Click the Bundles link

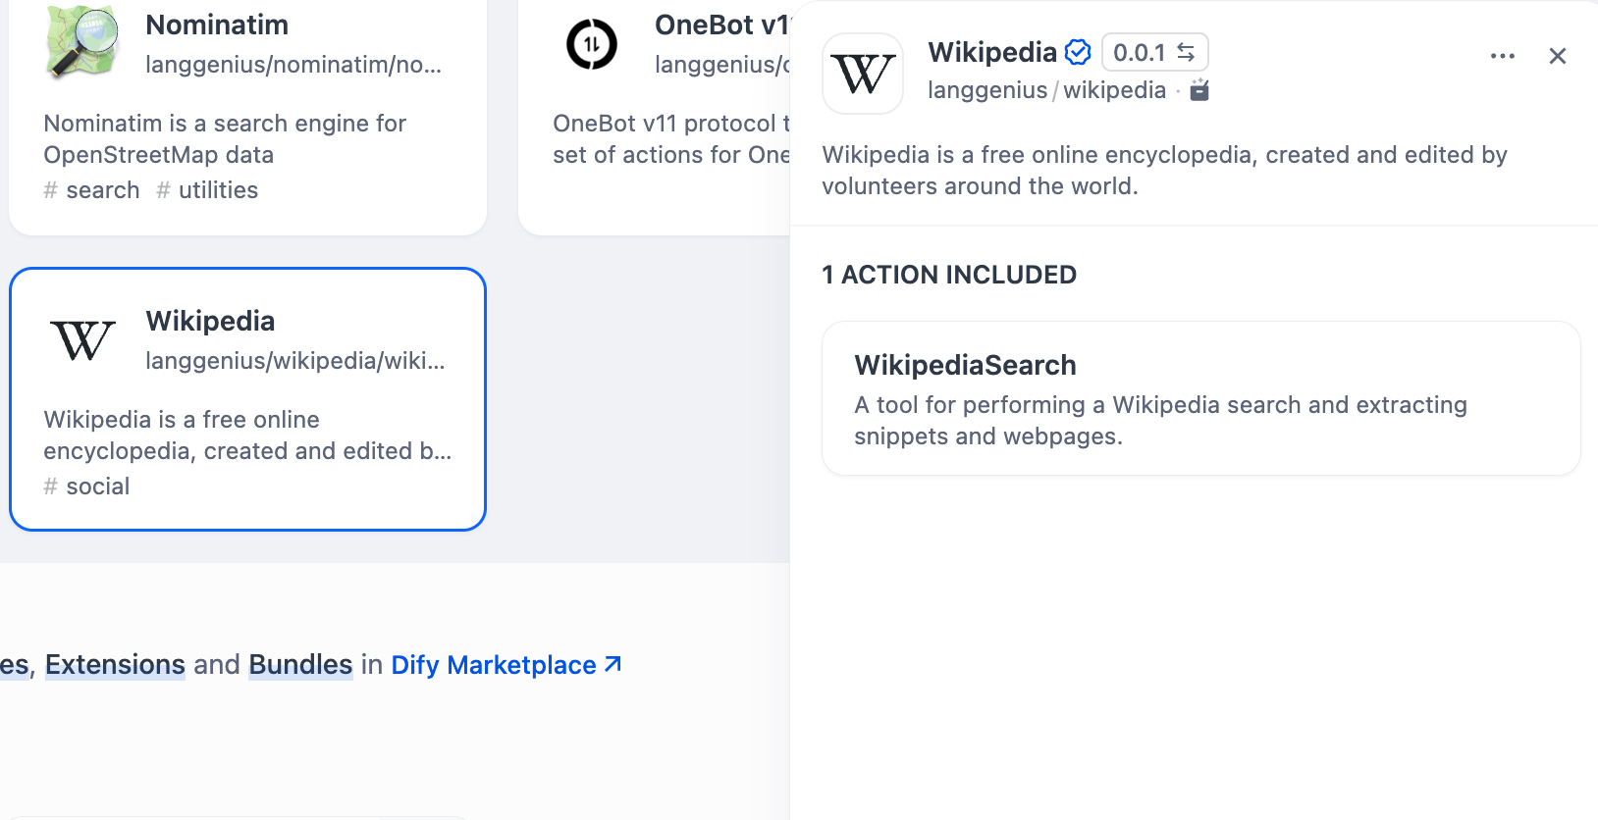pyautogui.click(x=300, y=665)
